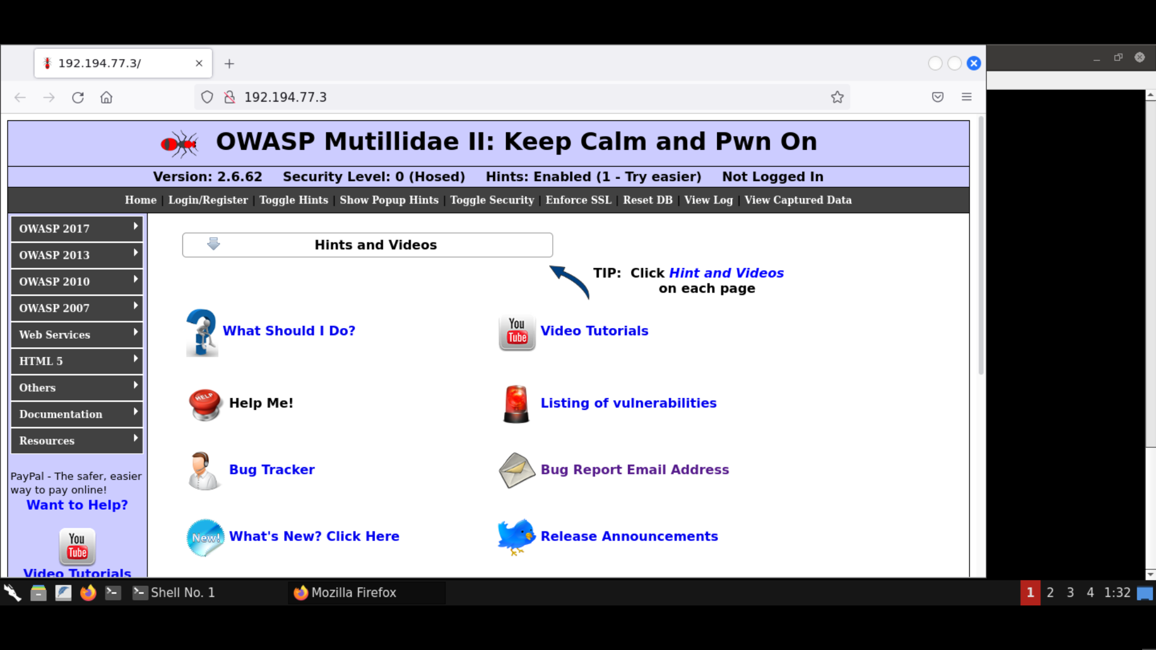Select Toggle Security from the navigation bar

coord(492,200)
